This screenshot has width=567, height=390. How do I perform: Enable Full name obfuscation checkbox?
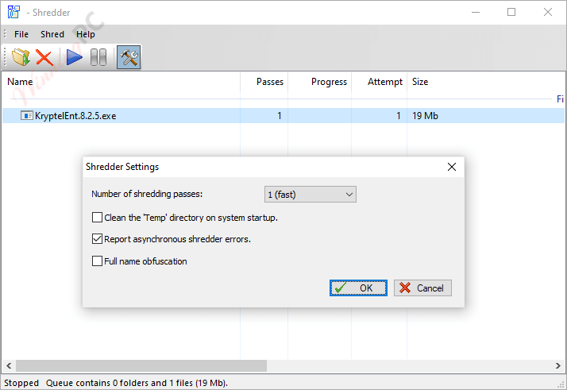point(98,261)
